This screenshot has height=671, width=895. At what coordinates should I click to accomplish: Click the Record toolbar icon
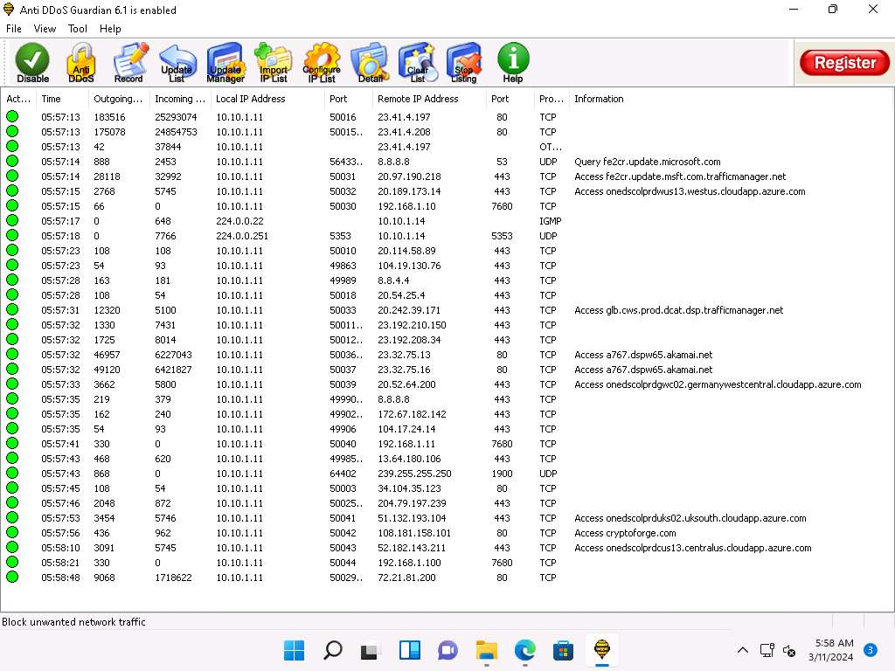[128, 62]
